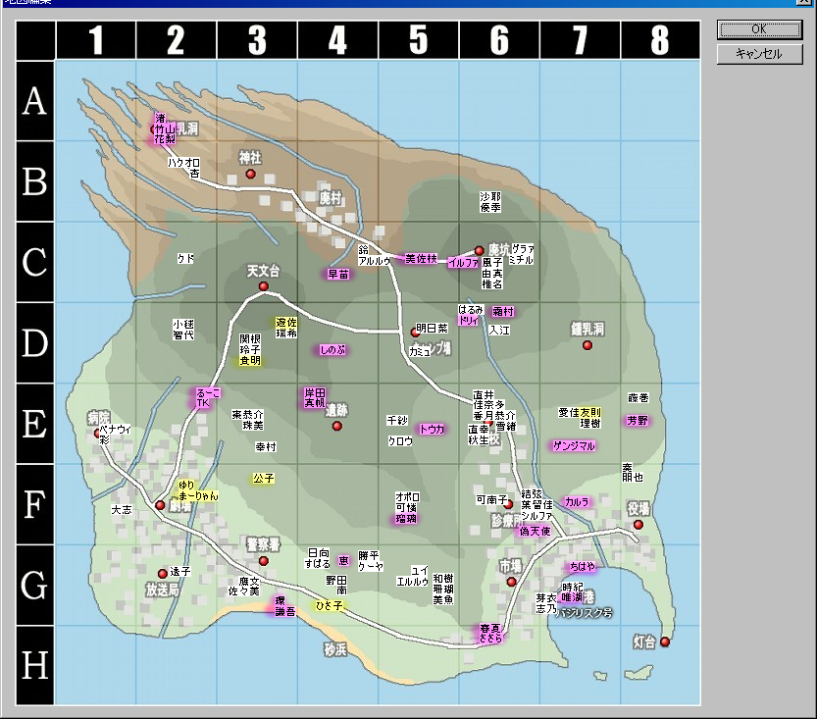This screenshot has width=817, height=719.
Task: Select the red marker below 市場
Action: click(512, 582)
